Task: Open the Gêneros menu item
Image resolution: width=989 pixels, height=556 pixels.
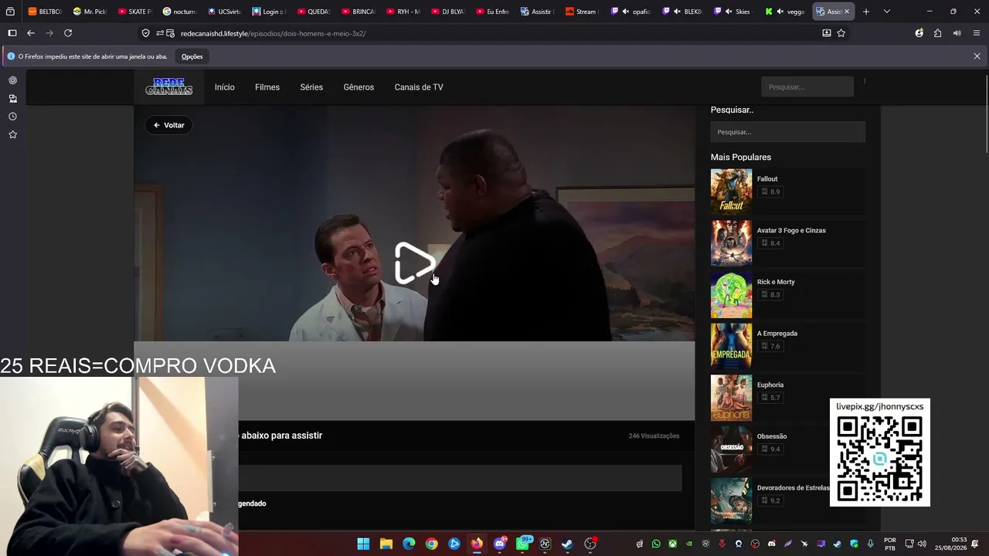Action: tap(359, 87)
